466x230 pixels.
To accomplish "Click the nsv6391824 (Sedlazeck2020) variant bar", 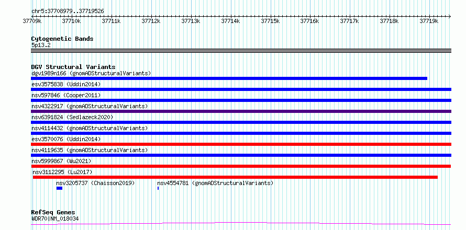I will pyautogui.click(x=241, y=122).
